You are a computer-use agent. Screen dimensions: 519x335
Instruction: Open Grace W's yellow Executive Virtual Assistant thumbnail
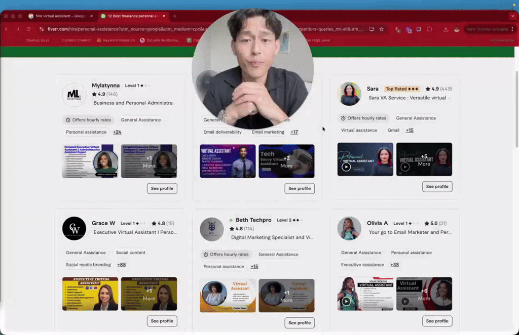click(x=90, y=294)
